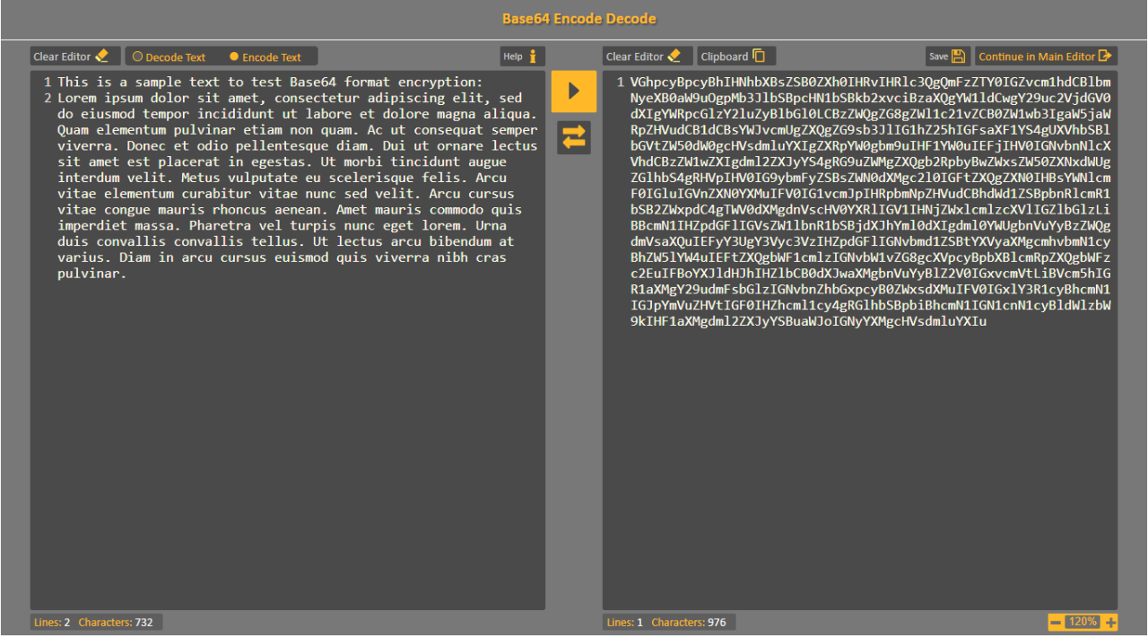Image resolution: width=1148 pixels, height=637 pixels.
Task: Decrease zoom with the minus button
Action: pyautogui.click(x=1057, y=622)
